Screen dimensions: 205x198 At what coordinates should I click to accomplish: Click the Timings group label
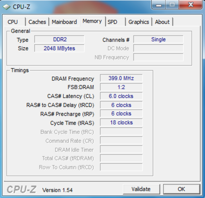tap(20, 70)
